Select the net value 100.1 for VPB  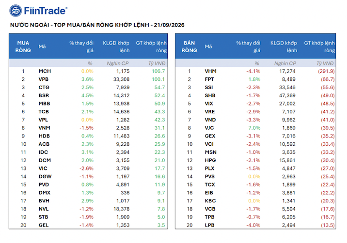tap(158, 79)
